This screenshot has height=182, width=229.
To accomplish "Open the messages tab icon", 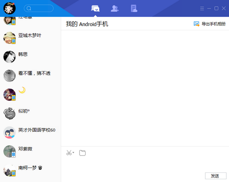I will tap(95, 8).
